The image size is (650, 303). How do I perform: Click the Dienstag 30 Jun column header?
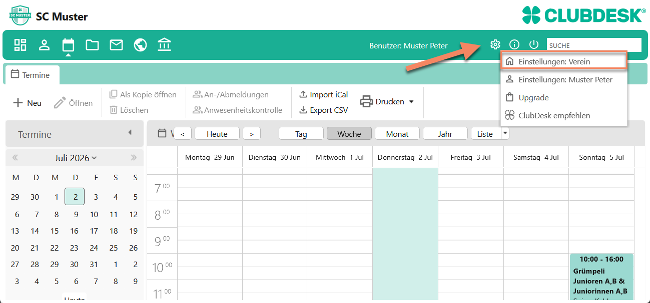(275, 157)
